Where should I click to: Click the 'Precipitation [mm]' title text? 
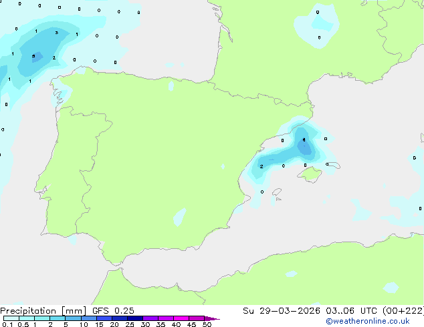[43, 311]
